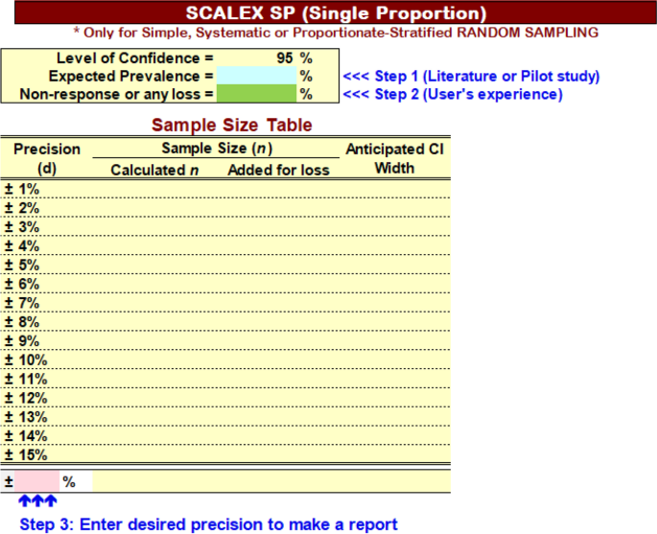Select the Anticipated CI Width header

point(394,159)
